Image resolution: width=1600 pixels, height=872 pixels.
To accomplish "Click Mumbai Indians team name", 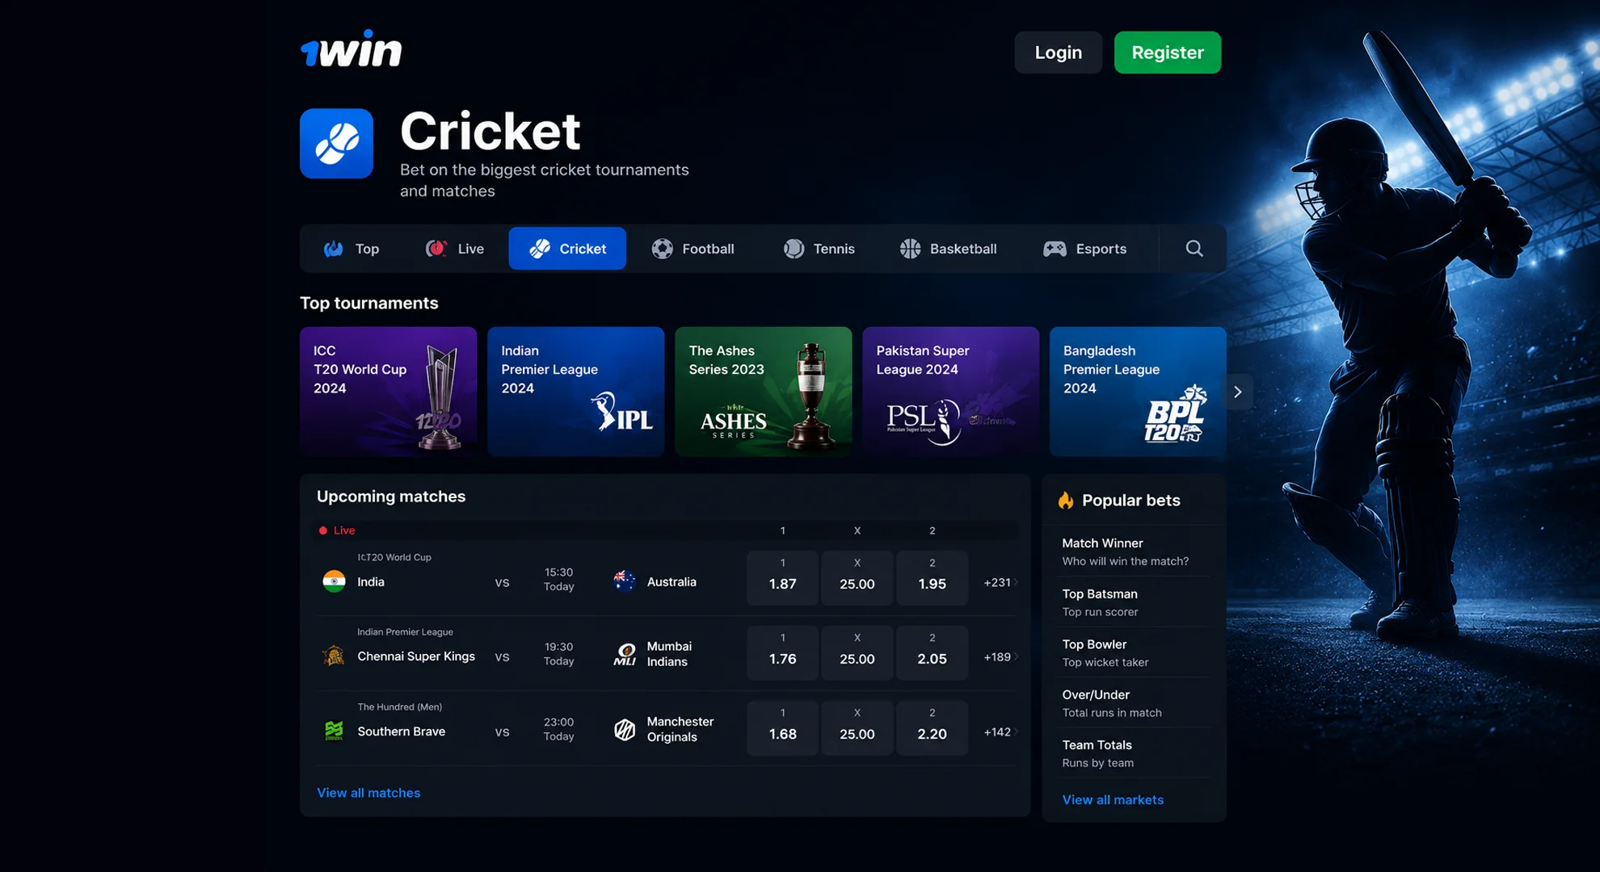I will 669,654.
